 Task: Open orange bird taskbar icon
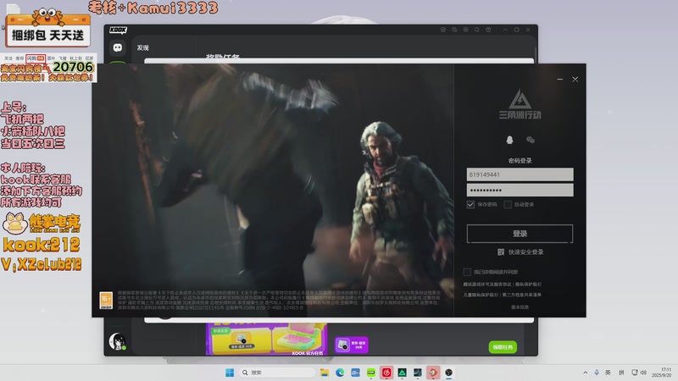point(433,373)
